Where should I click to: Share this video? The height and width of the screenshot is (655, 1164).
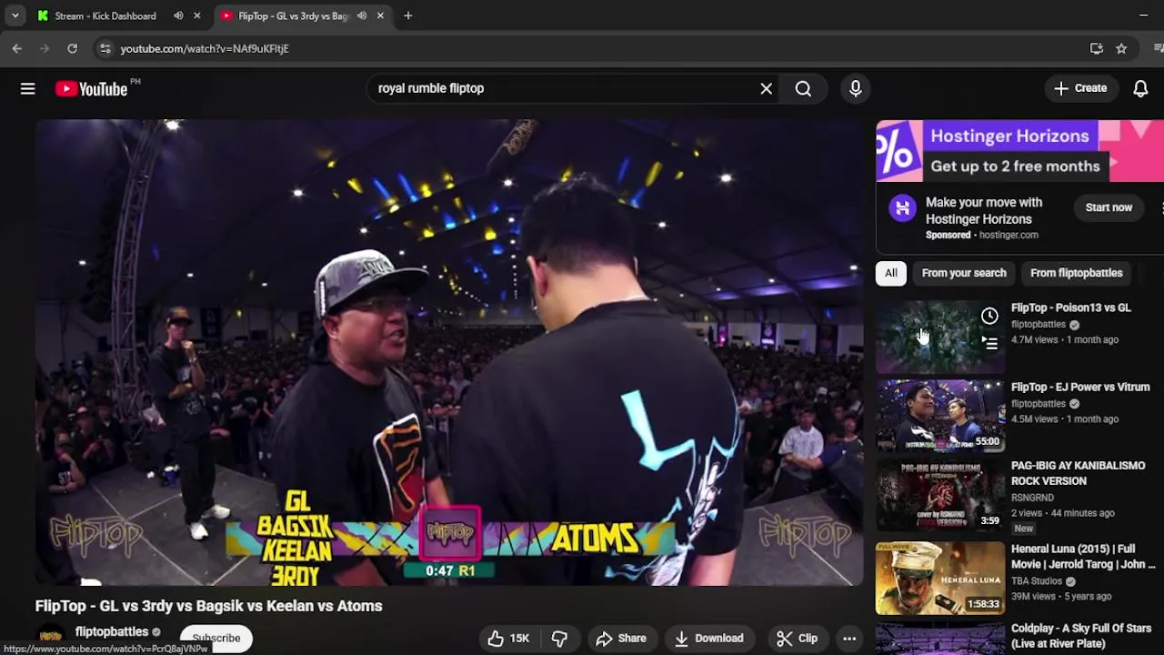(x=621, y=638)
